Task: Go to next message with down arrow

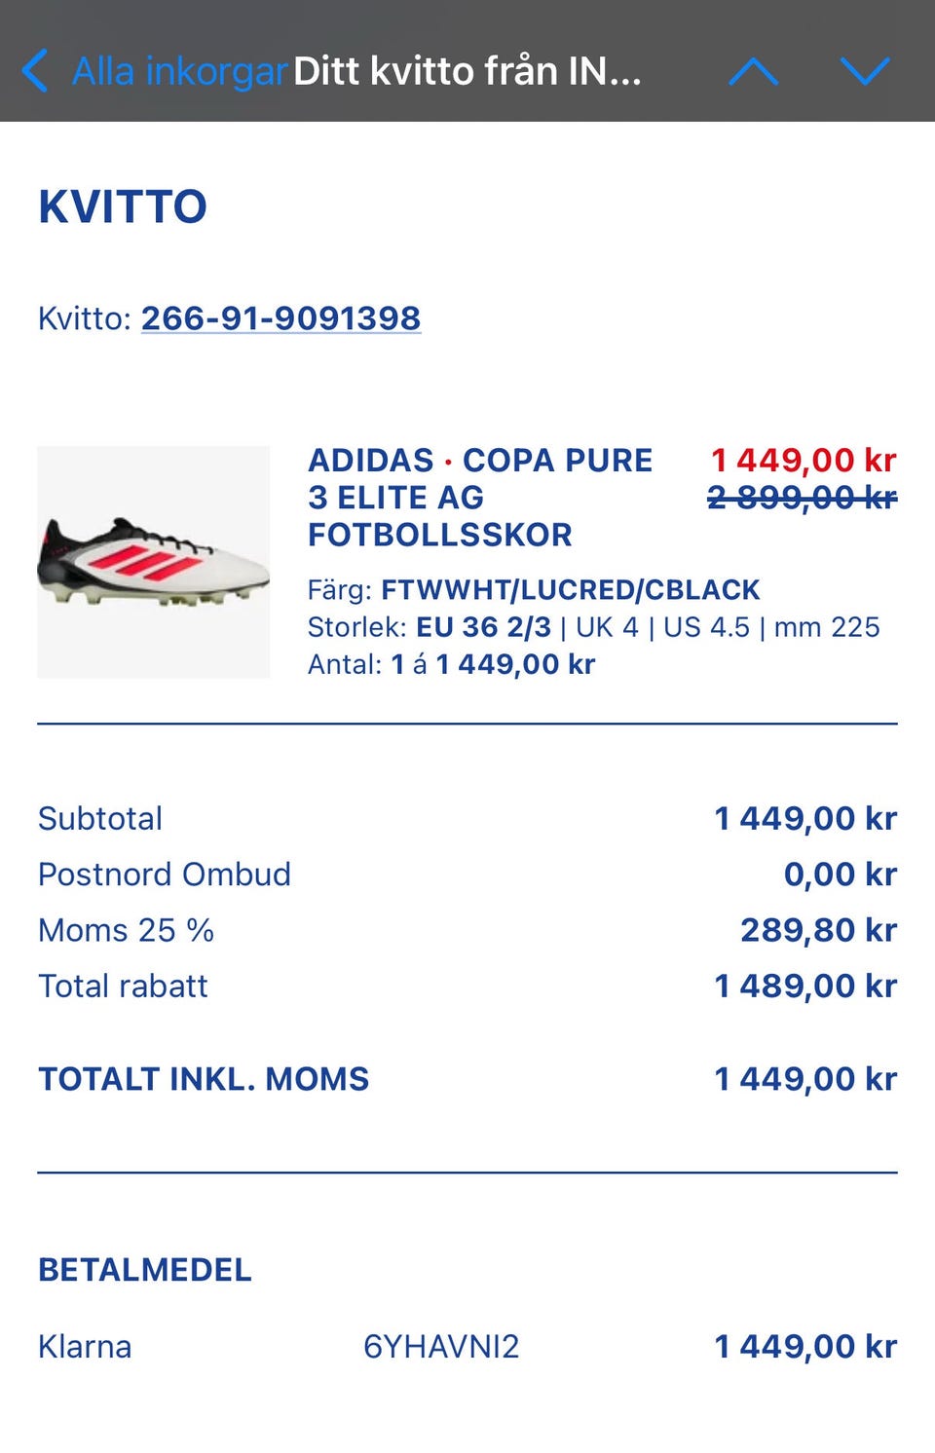Action: [864, 71]
